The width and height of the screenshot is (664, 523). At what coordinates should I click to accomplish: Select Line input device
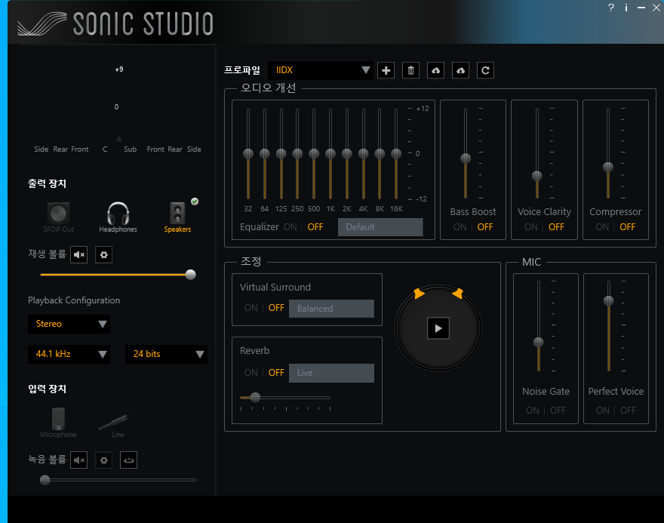tap(118, 423)
